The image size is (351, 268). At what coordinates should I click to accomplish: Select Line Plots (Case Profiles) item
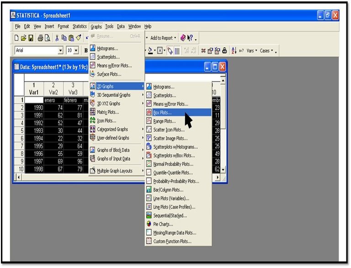tap(178, 207)
